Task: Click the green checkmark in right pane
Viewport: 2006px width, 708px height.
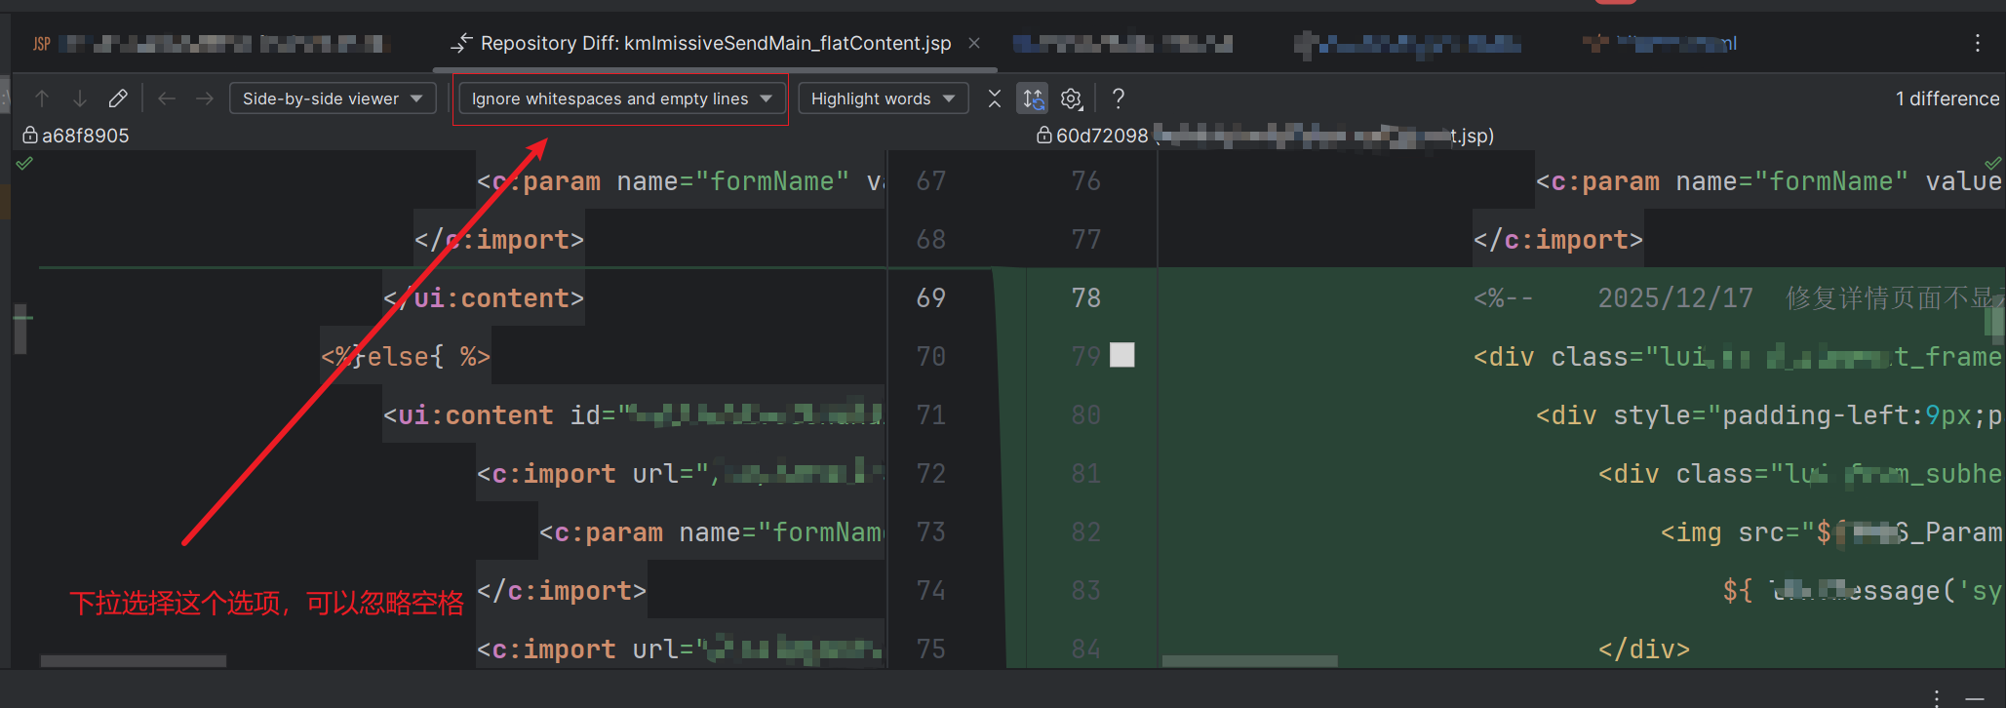Action: point(1993,163)
